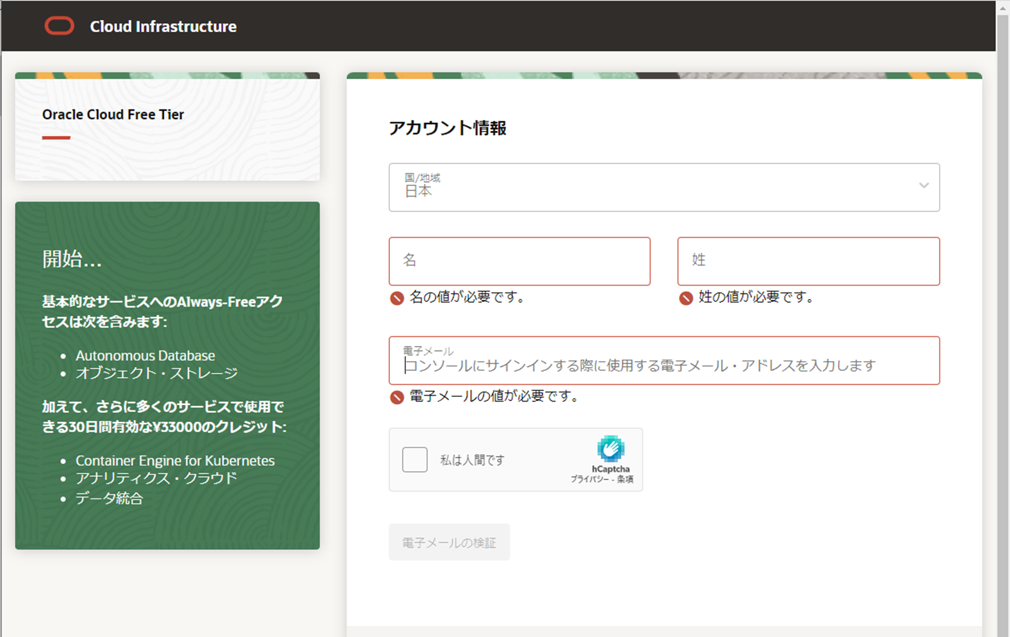This screenshot has width=1010, height=637.
Task: Click the Autonomous Database list item
Action: click(145, 356)
